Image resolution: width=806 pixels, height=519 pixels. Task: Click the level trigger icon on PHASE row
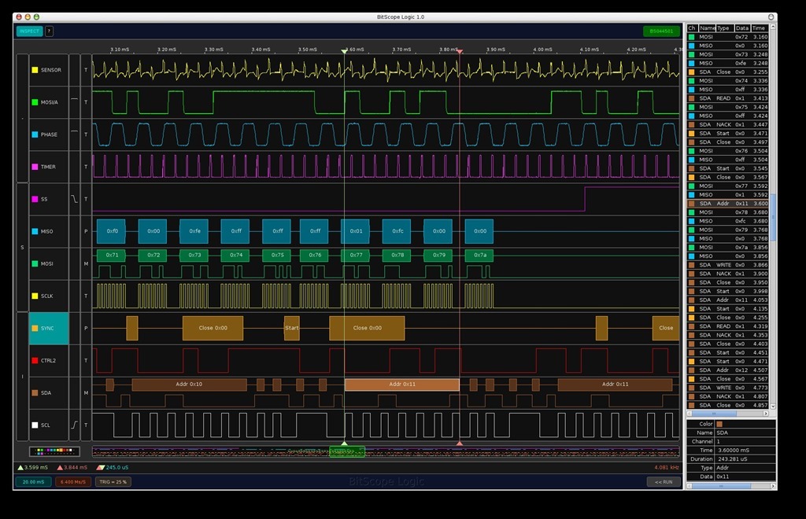[x=75, y=131]
